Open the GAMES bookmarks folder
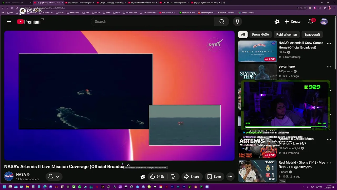 point(60,13)
